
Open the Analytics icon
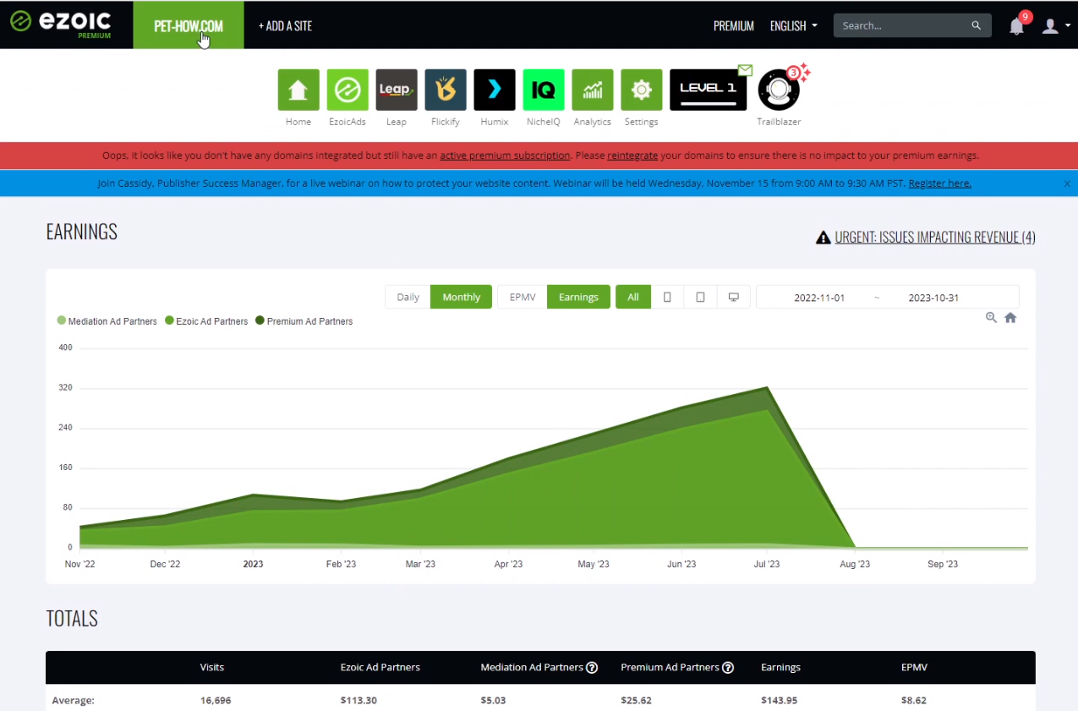[593, 90]
